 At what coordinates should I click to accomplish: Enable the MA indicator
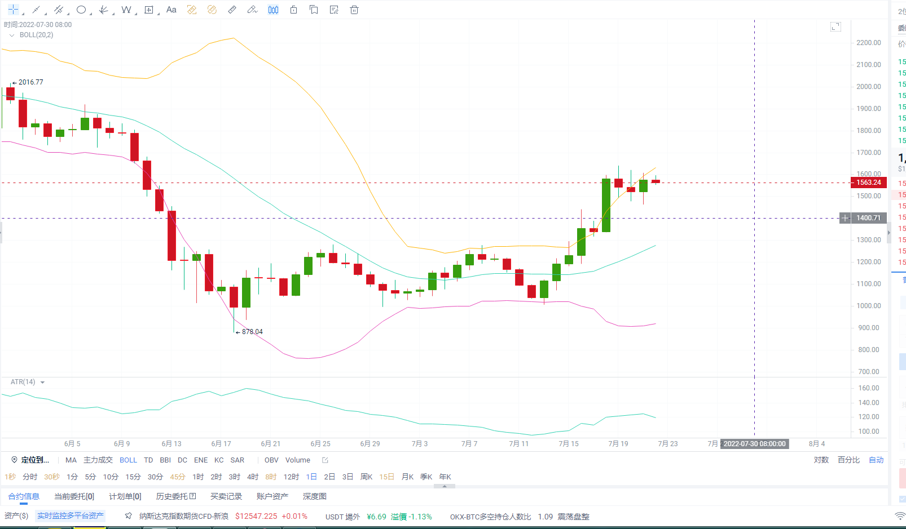pyautogui.click(x=71, y=460)
